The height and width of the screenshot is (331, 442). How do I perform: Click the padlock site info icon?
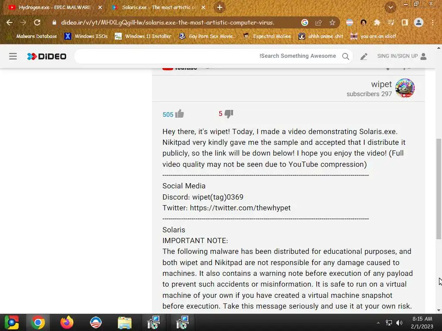pyautogui.click(x=54, y=22)
